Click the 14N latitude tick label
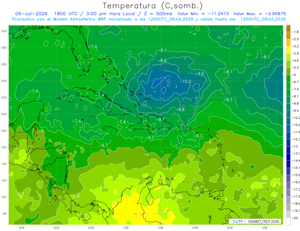300x231 pixels. click(x=4, y=164)
